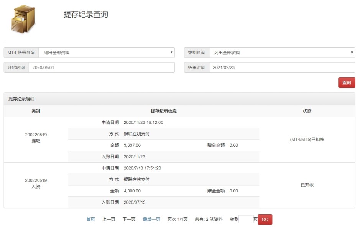Select the 200220519 入资 record cell
Viewport: 358px width, 230px height.
(36, 183)
